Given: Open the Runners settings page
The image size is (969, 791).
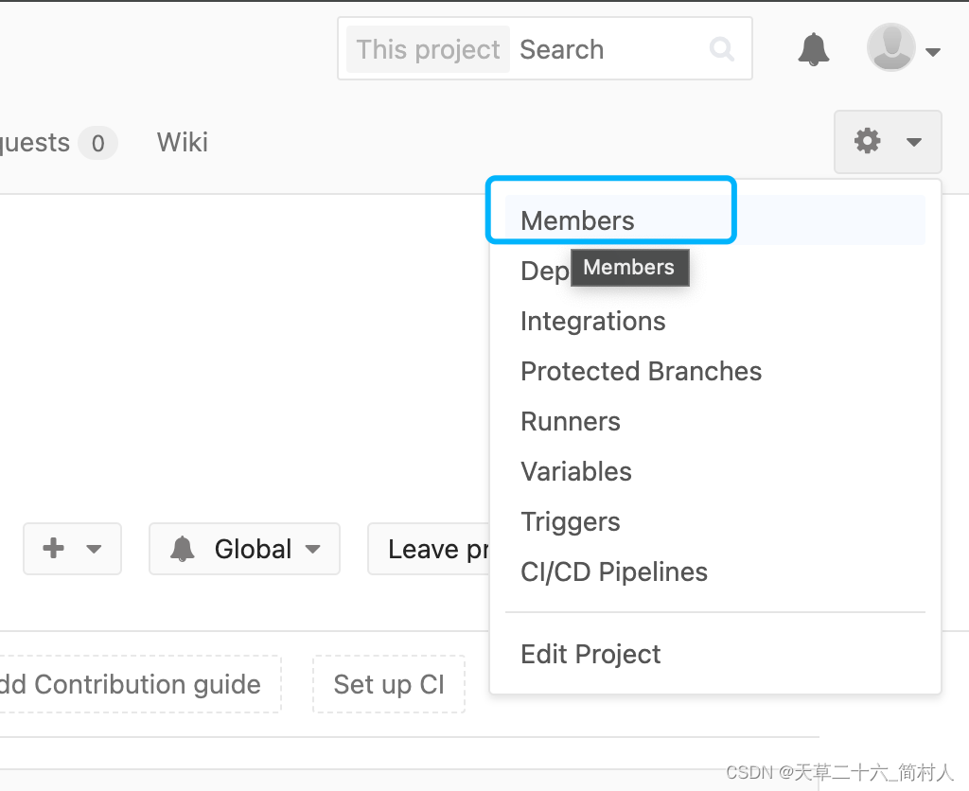Looking at the screenshot, I should [570, 421].
